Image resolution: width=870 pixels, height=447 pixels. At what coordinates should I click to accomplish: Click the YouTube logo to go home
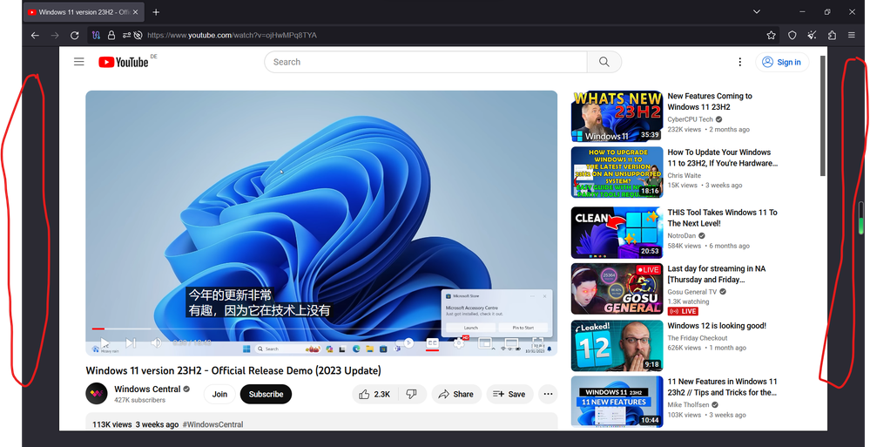[x=123, y=62]
